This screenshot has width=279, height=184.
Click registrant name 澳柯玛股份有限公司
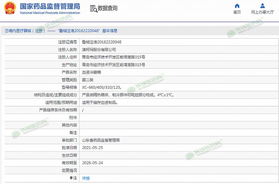99,50
